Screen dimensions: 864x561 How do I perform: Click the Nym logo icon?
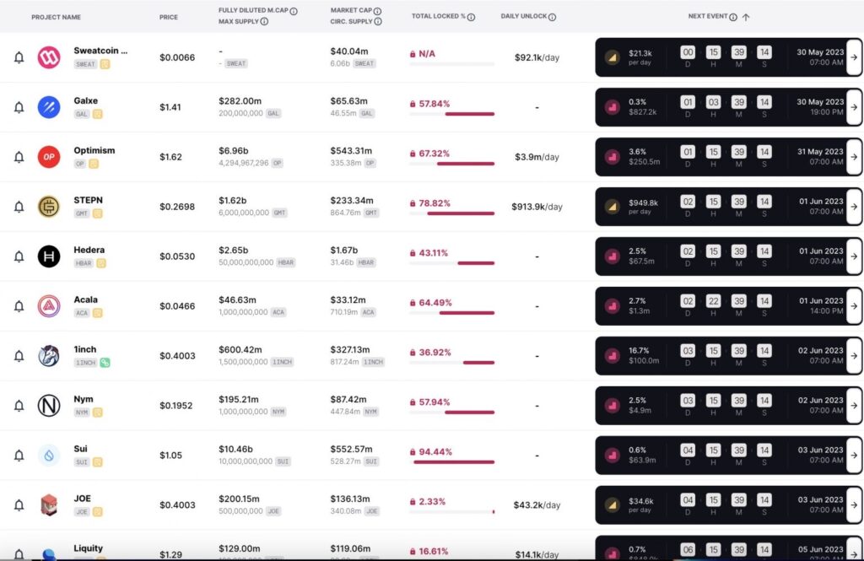[49, 406]
